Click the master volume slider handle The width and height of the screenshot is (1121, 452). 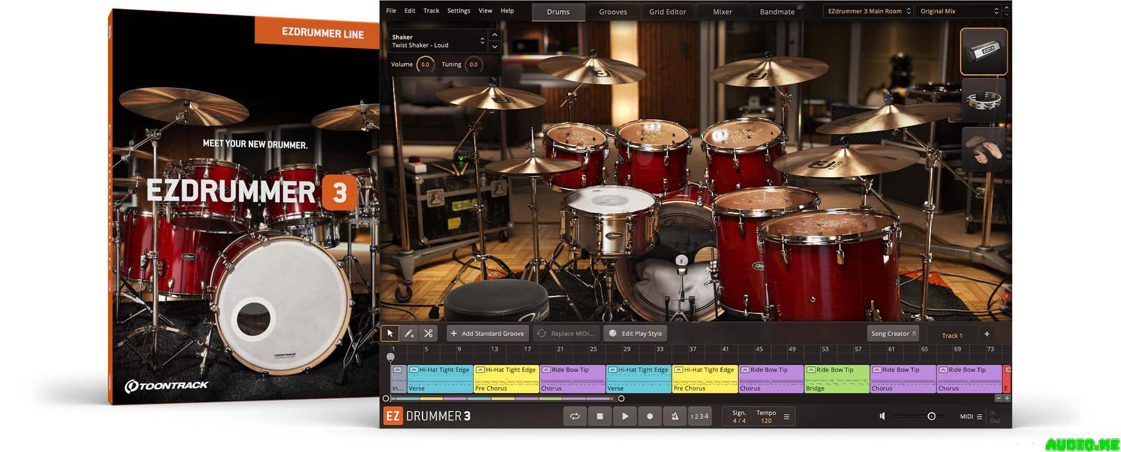[x=932, y=416]
